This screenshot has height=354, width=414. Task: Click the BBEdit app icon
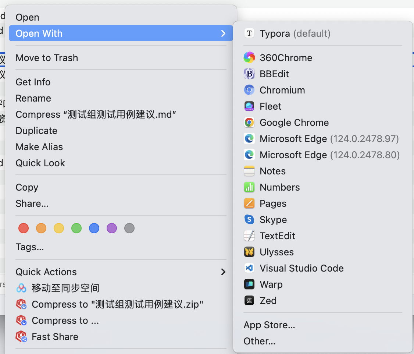pyautogui.click(x=249, y=74)
